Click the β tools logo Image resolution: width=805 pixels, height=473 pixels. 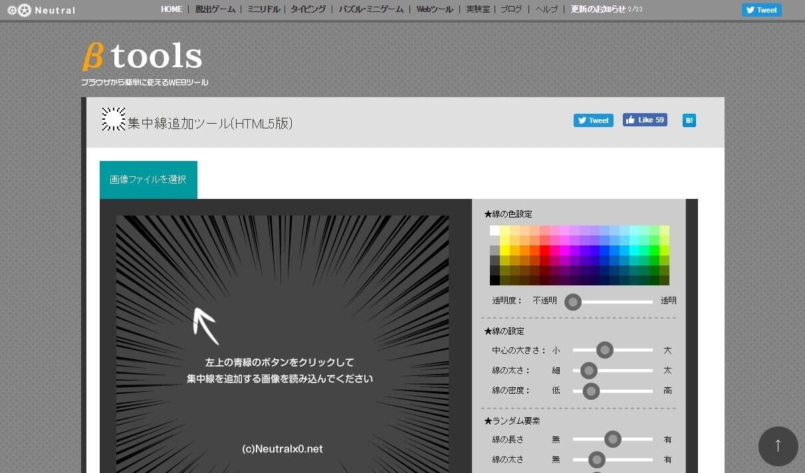[142, 57]
